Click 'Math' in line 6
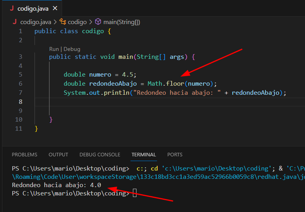The width and height of the screenshot is (305, 212). (155, 84)
